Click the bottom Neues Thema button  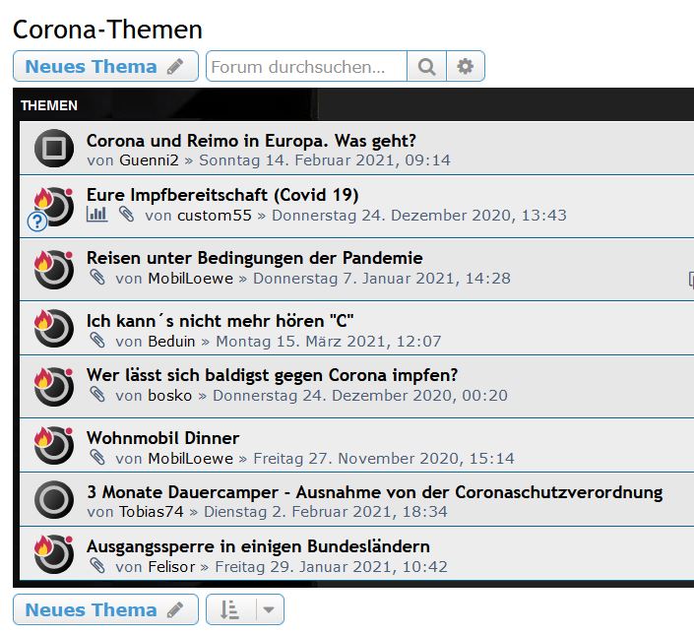(x=105, y=609)
